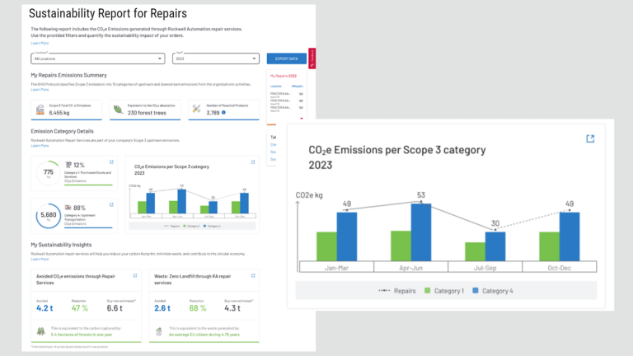Select the Jan-Mar axis label in enlarged chart
633x356 pixels.
click(x=336, y=268)
